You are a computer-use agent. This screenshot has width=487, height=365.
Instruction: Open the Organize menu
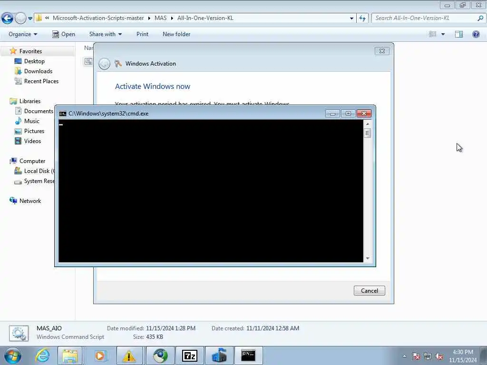point(23,34)
